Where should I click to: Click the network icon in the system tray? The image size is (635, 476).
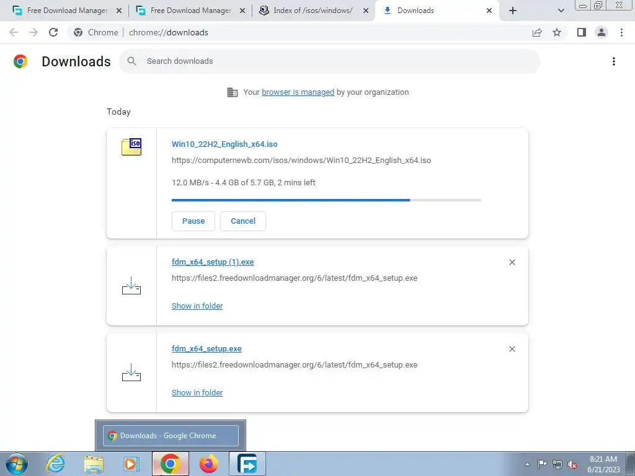[x=557, y=464]
